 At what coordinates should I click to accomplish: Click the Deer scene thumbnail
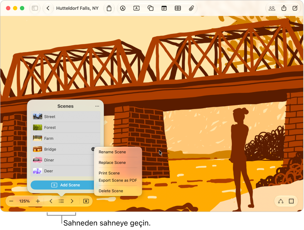coord(37,171)
